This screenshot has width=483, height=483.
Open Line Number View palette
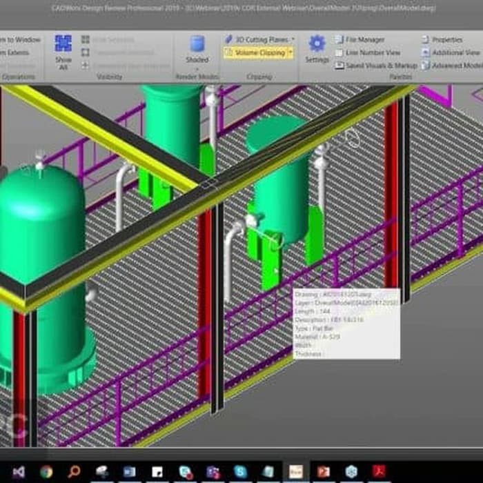pyautogui.click(x=372, y=52)
